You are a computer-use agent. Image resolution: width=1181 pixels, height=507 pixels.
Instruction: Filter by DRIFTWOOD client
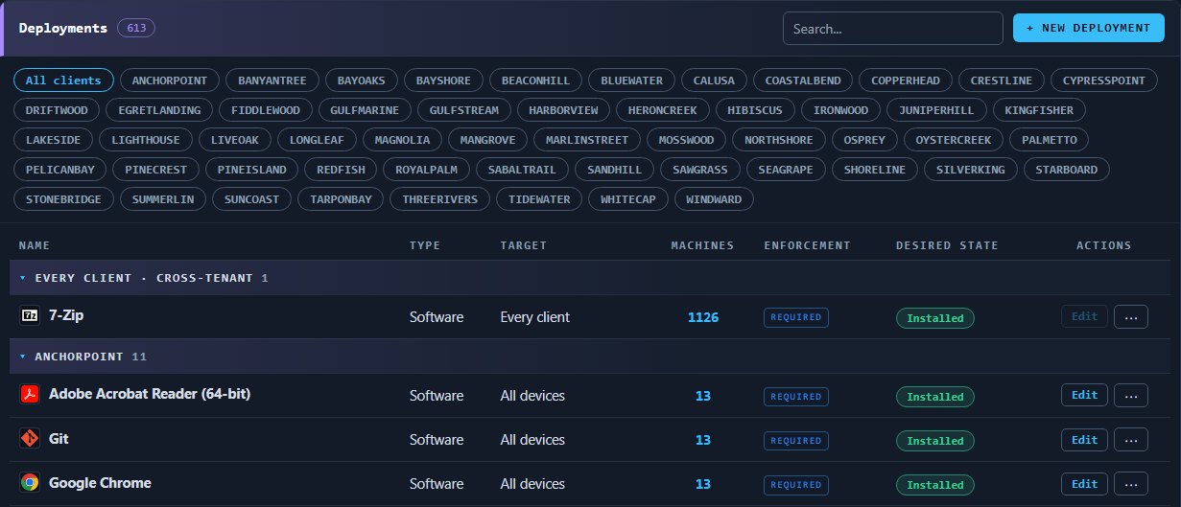tap(57, 110)
